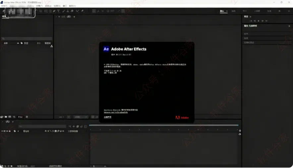Click the timeline motion blur enable icon

82,126
